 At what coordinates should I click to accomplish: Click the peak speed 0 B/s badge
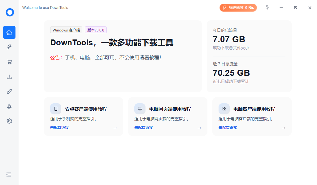click(x=238, y=8)
